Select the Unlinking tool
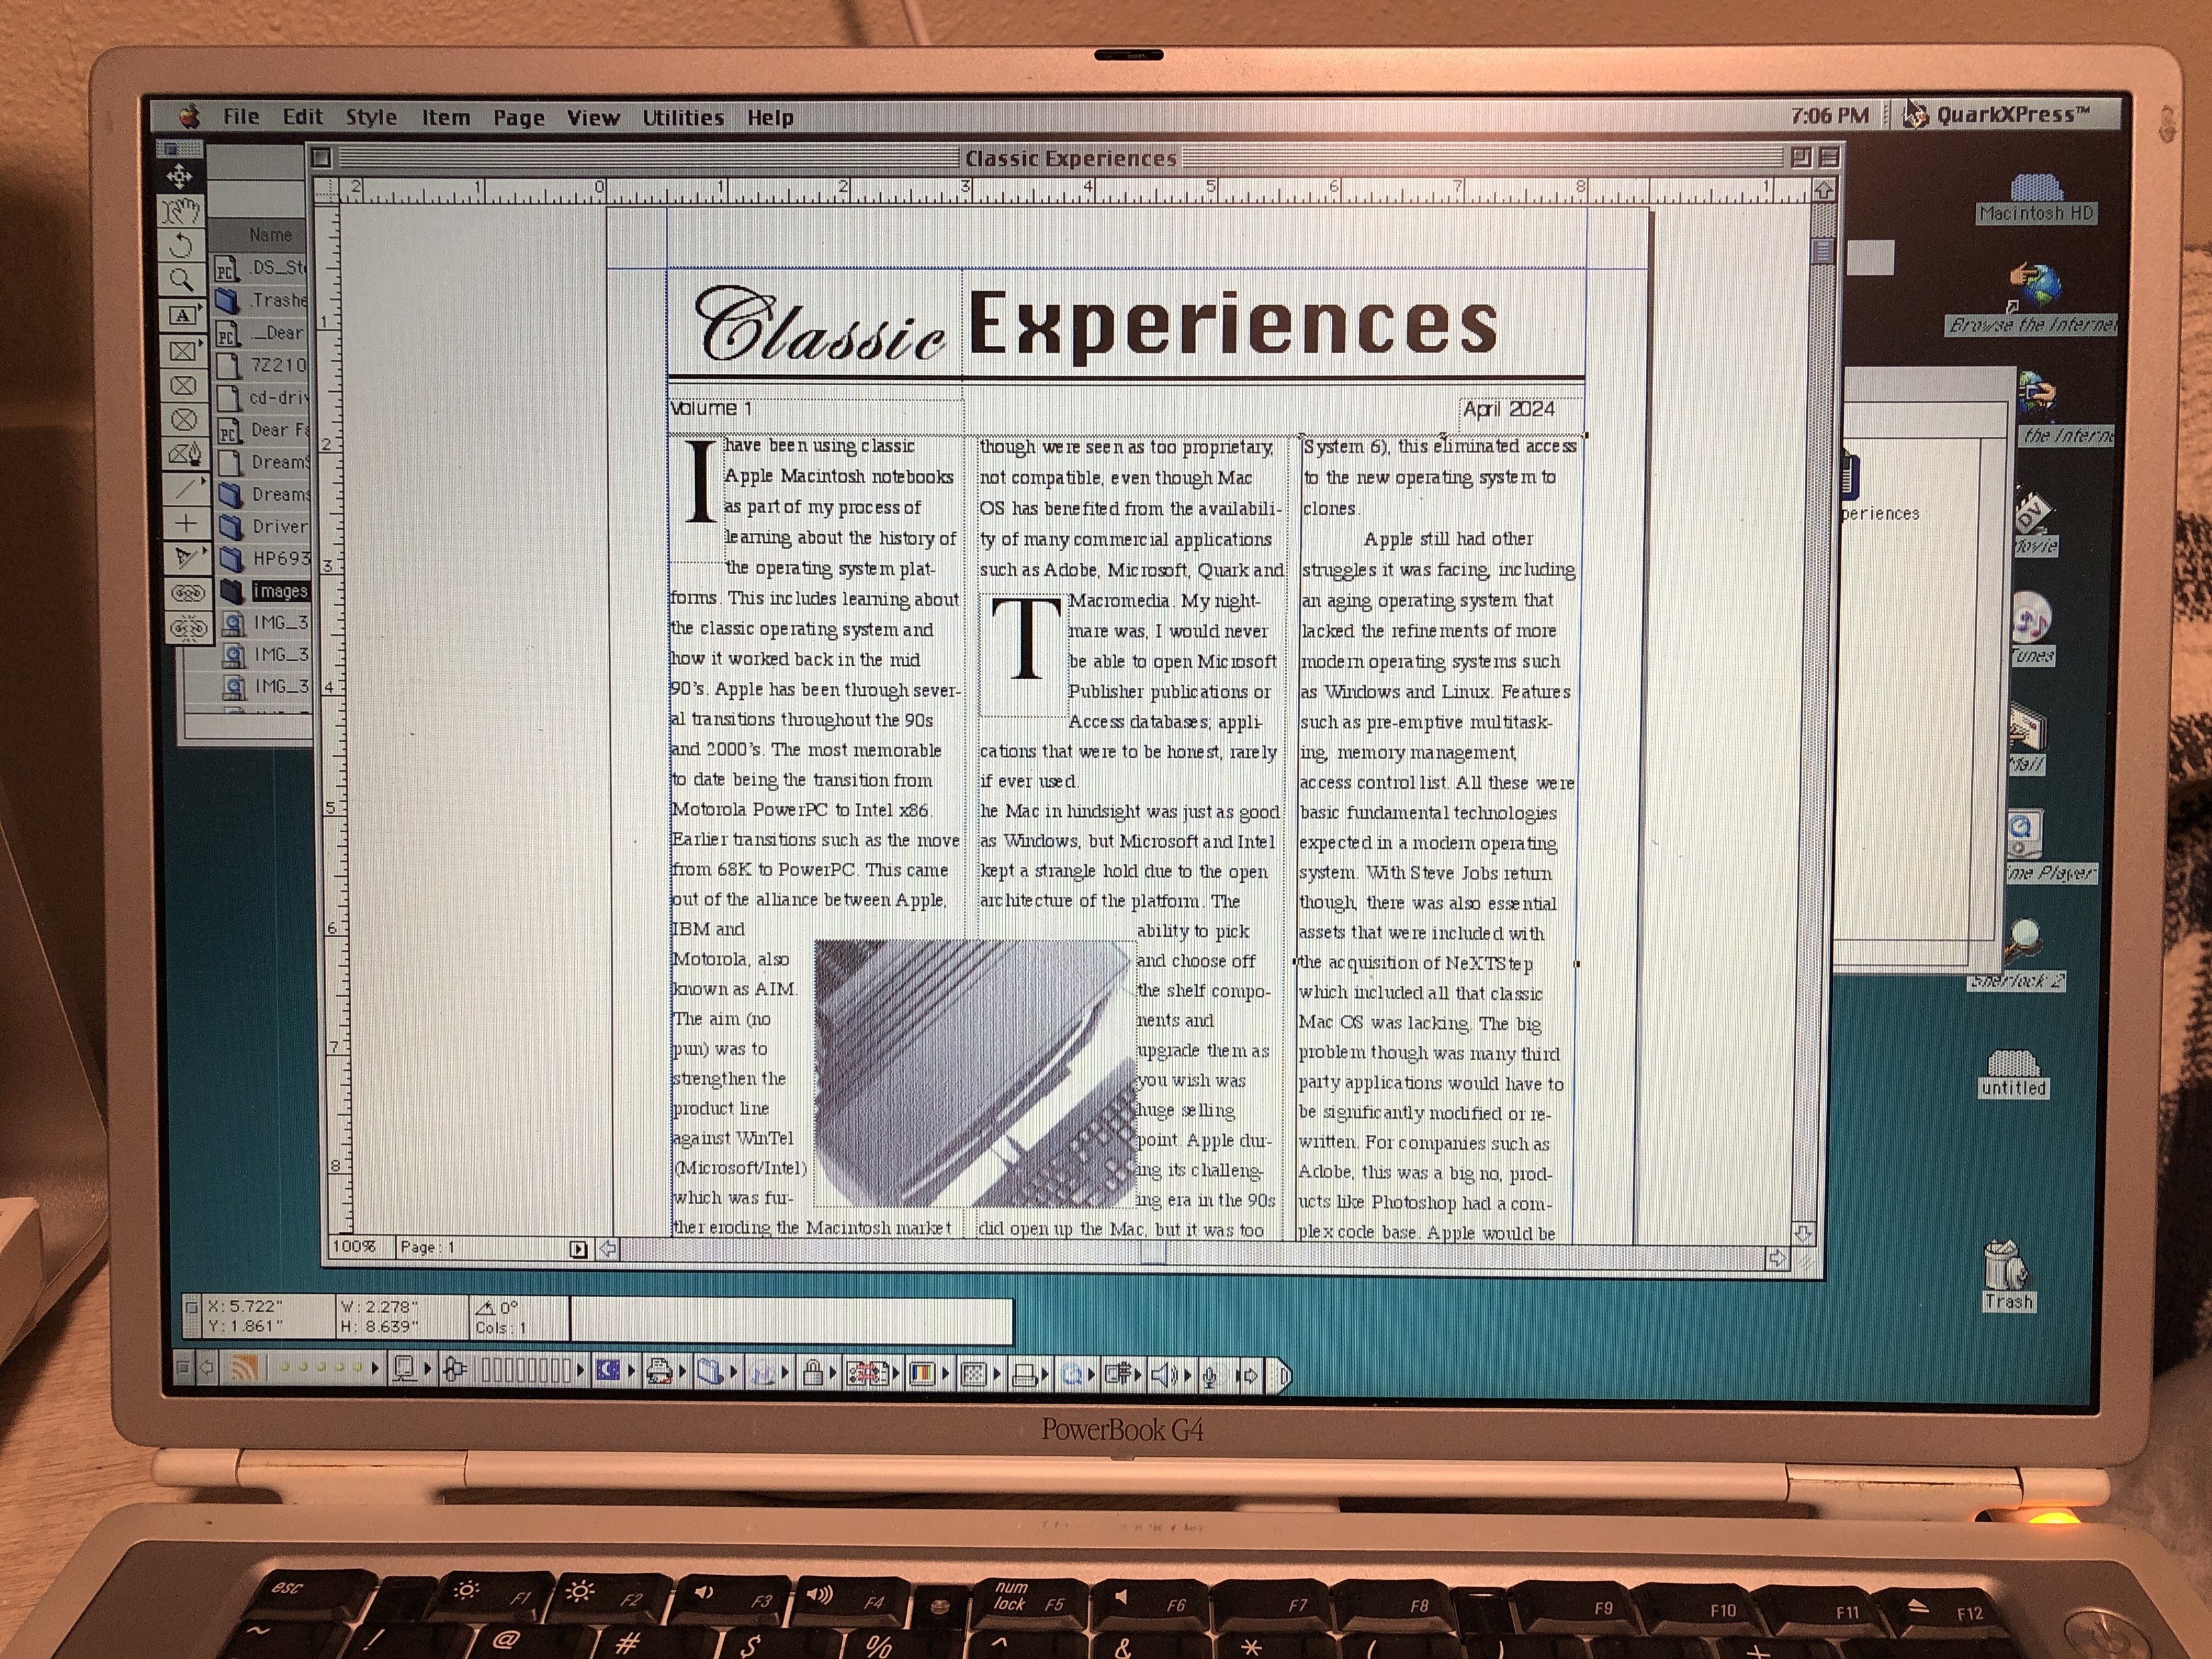Screen dimensions: 2212x1659 pos(189,628)
